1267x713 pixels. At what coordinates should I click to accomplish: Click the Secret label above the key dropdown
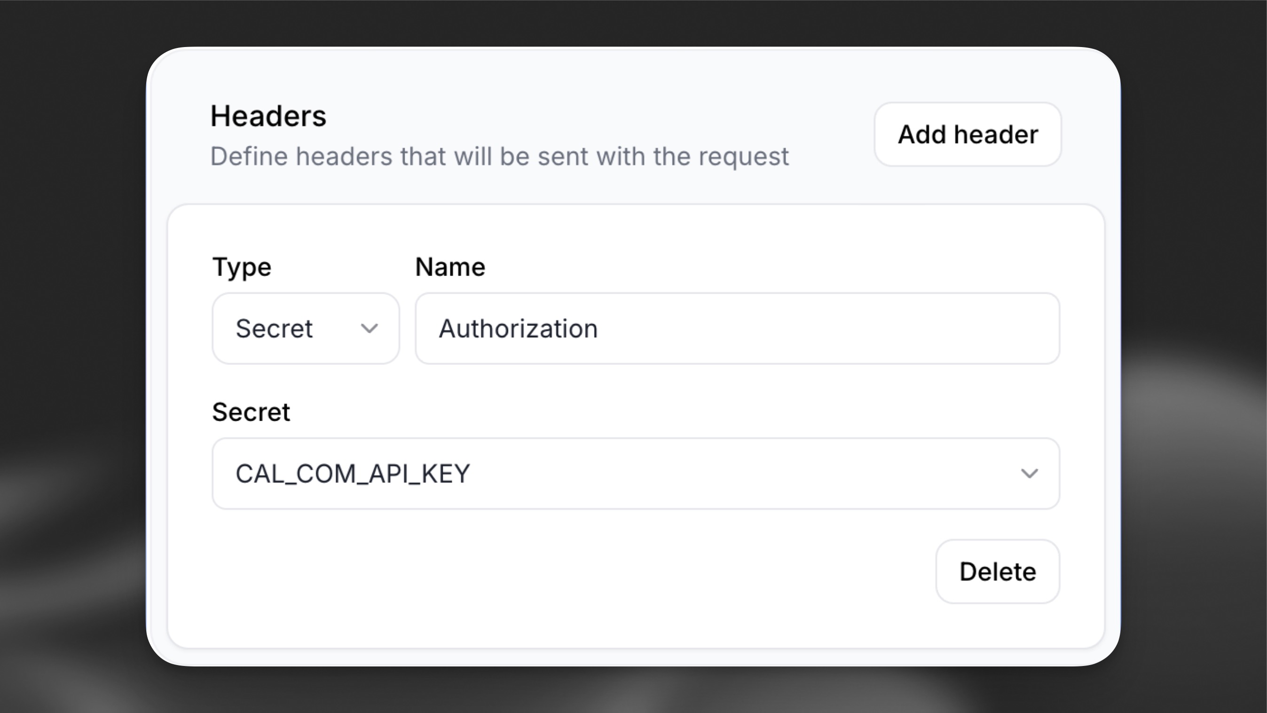[251, 412]
